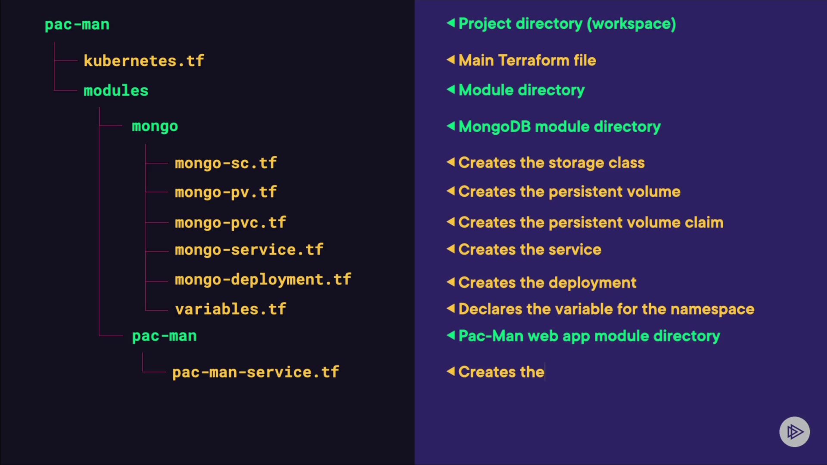The image size is (827, 465).
Task: Click the Creates the persistent volume claim label
Action: (591, 223)
